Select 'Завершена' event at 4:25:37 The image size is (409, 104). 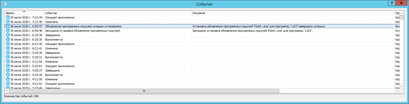pyautogui.click(x=52, y=70)
